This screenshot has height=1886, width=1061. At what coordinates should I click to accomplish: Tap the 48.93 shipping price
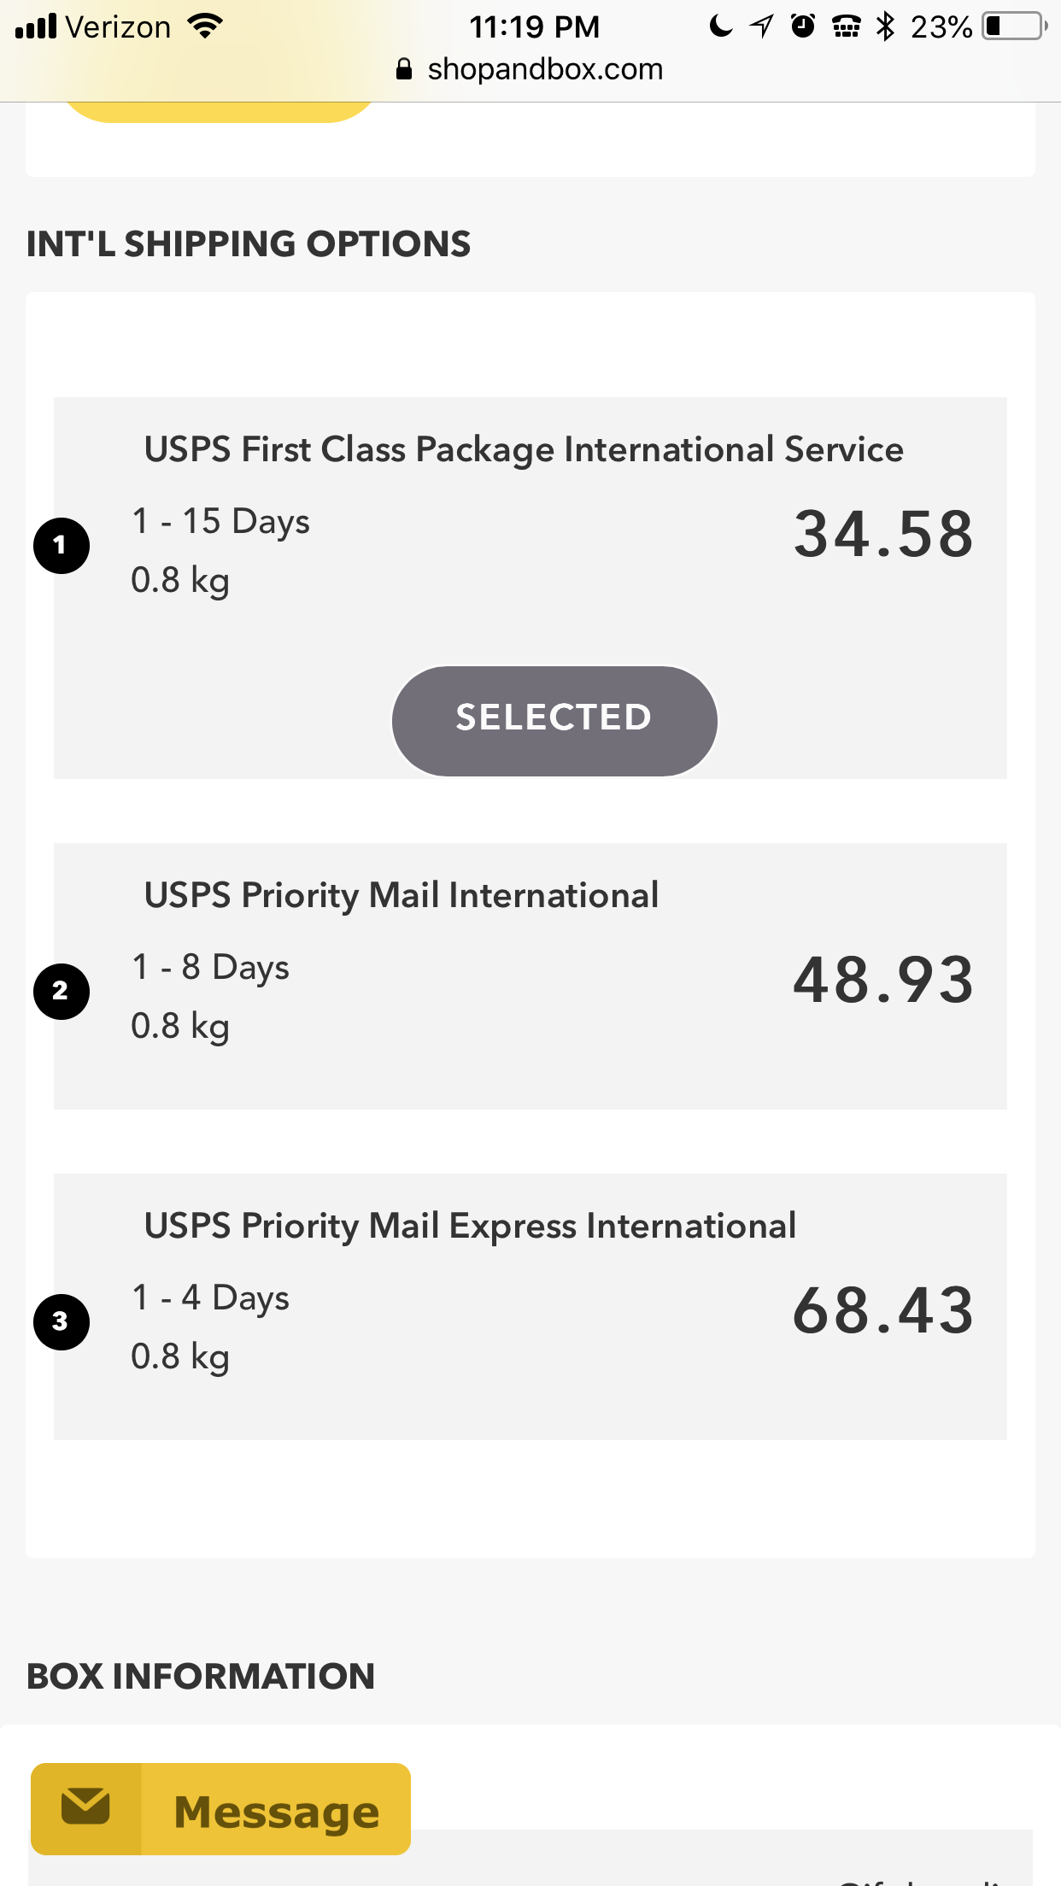[882, 980]
